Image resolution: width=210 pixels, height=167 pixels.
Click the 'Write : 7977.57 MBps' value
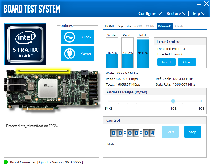click(x=122, y=73)
